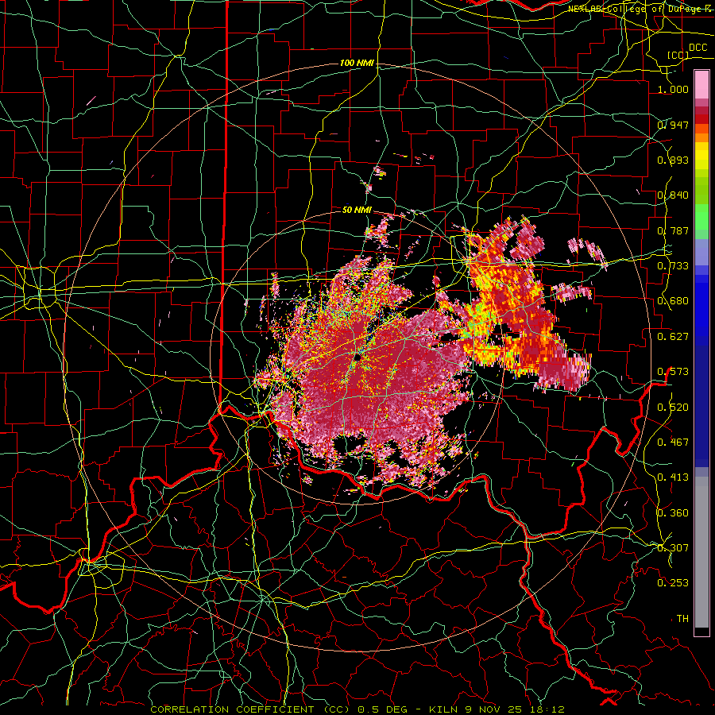
Task: Click the 0.680 legend value
Action: tap(673, 301)
